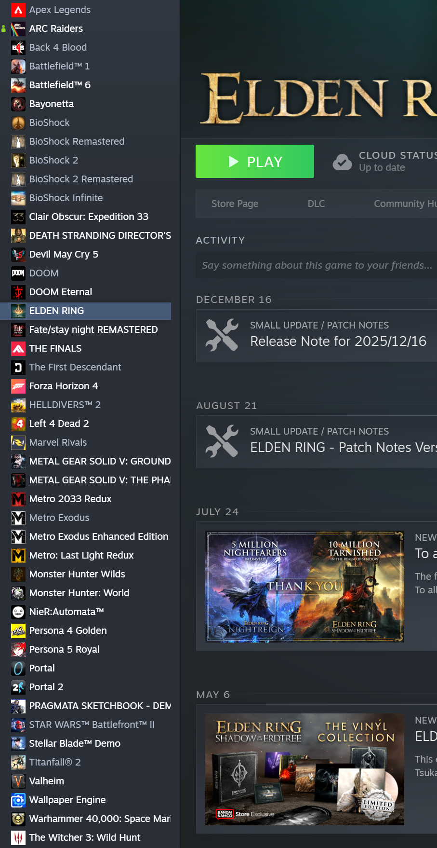437x848 pixels.
Task: Click the Battlefield 6 game icon
Action: (x=18, y=85)
